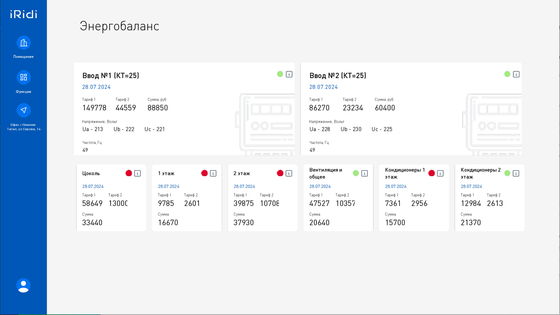Open info for Кондиционеры 2 этаж card
The height and width of the screenshot is (315, 560).
point(516,173)
